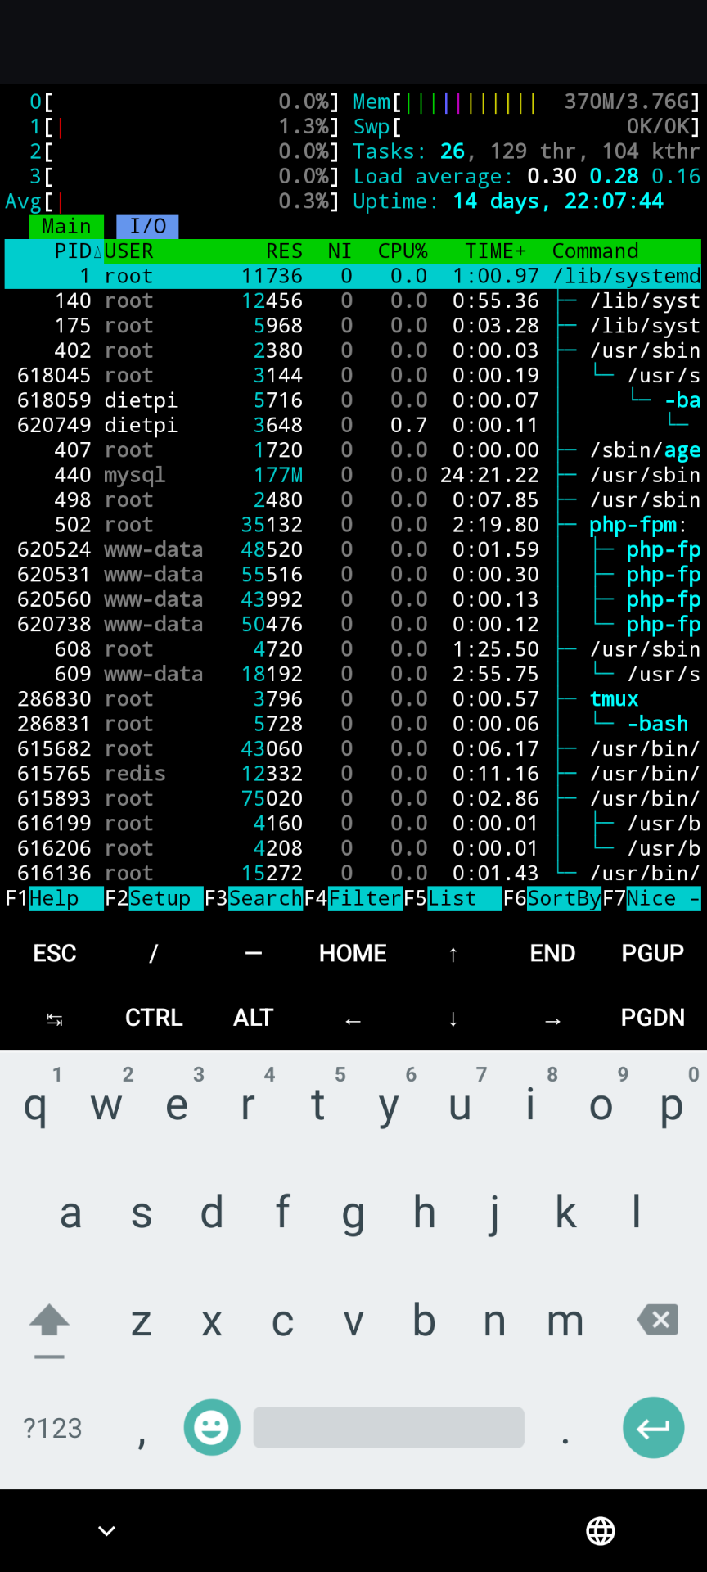Select the redis process row PID 615765
This screenshot has height=1572, width=707.
click(x=353, y=774)
